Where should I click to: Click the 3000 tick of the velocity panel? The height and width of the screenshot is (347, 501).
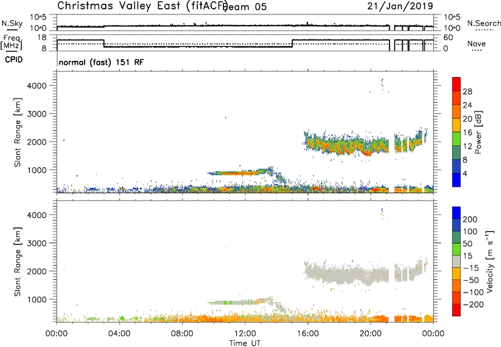click(x=36, y=243)
